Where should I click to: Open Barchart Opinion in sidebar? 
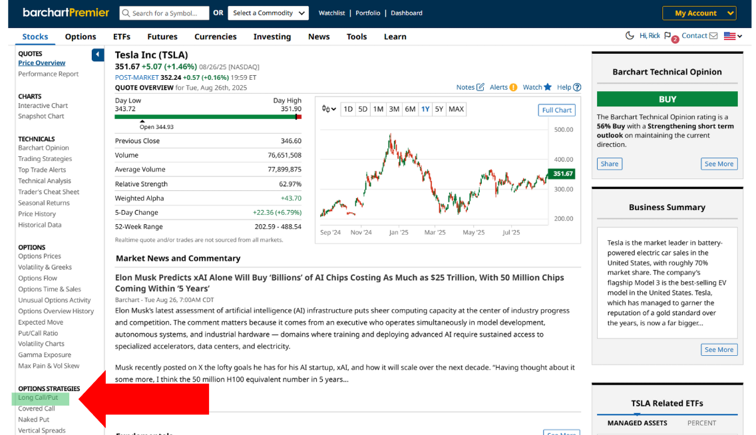coord(43,148)
